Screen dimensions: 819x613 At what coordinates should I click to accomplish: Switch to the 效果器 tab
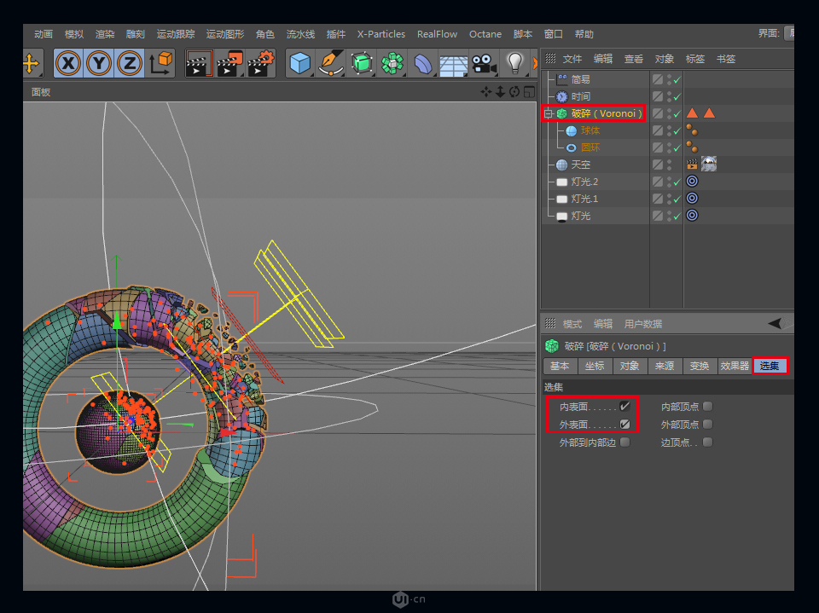735,367
